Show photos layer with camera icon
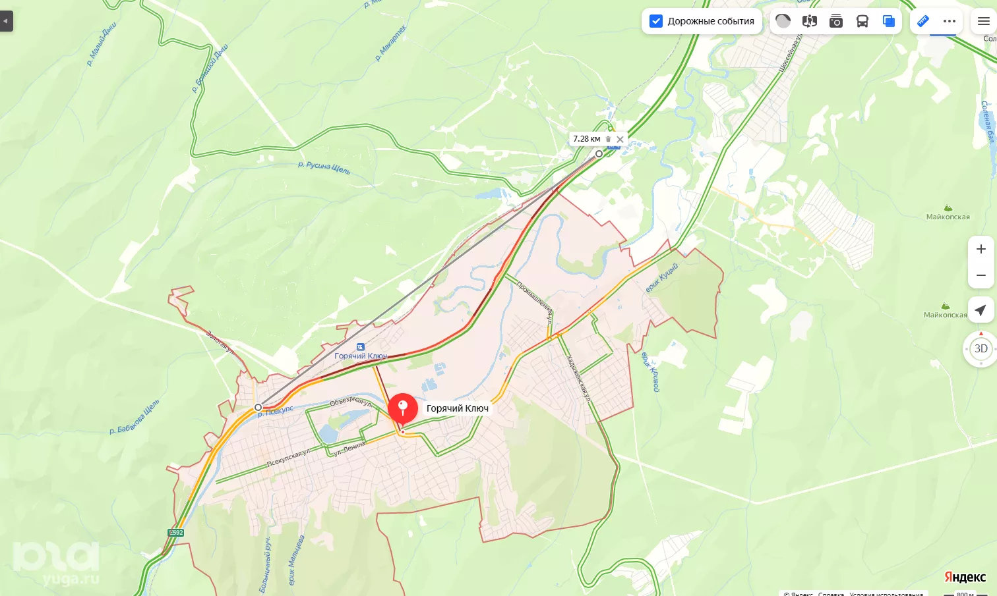The image size is (997, 596). (836, 21)
